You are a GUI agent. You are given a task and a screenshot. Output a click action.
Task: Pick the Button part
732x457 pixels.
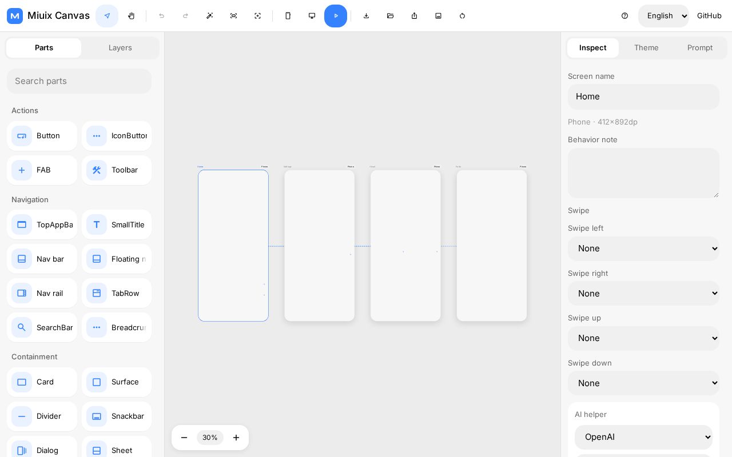coord(42,136)
